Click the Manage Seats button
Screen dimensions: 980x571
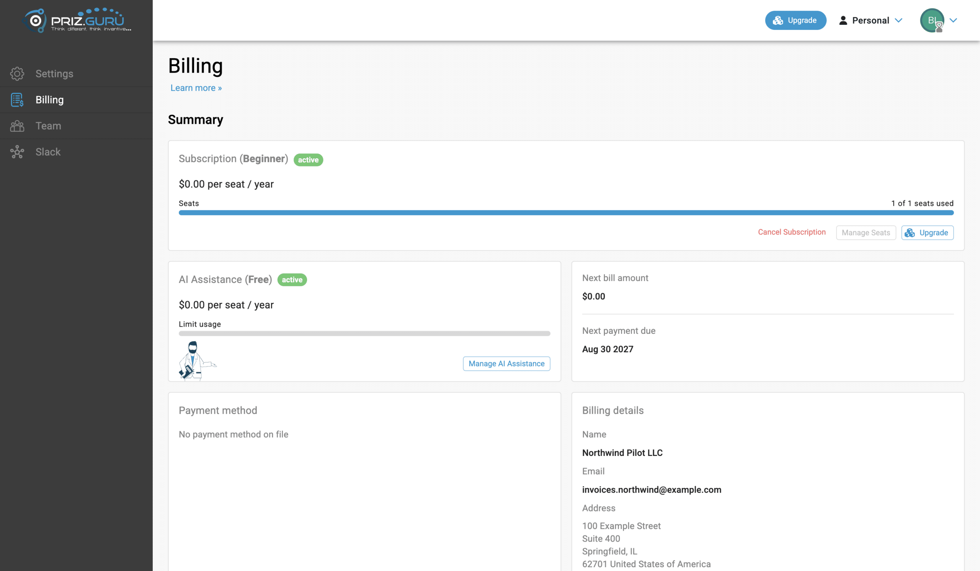[866, 233]
